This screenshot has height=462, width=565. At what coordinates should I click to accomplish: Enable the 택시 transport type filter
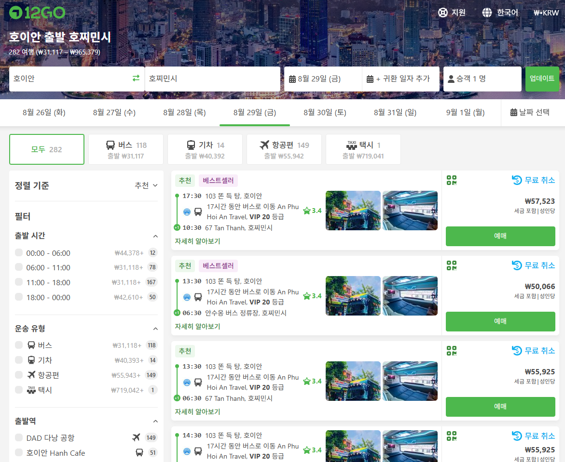click(19, 390)
